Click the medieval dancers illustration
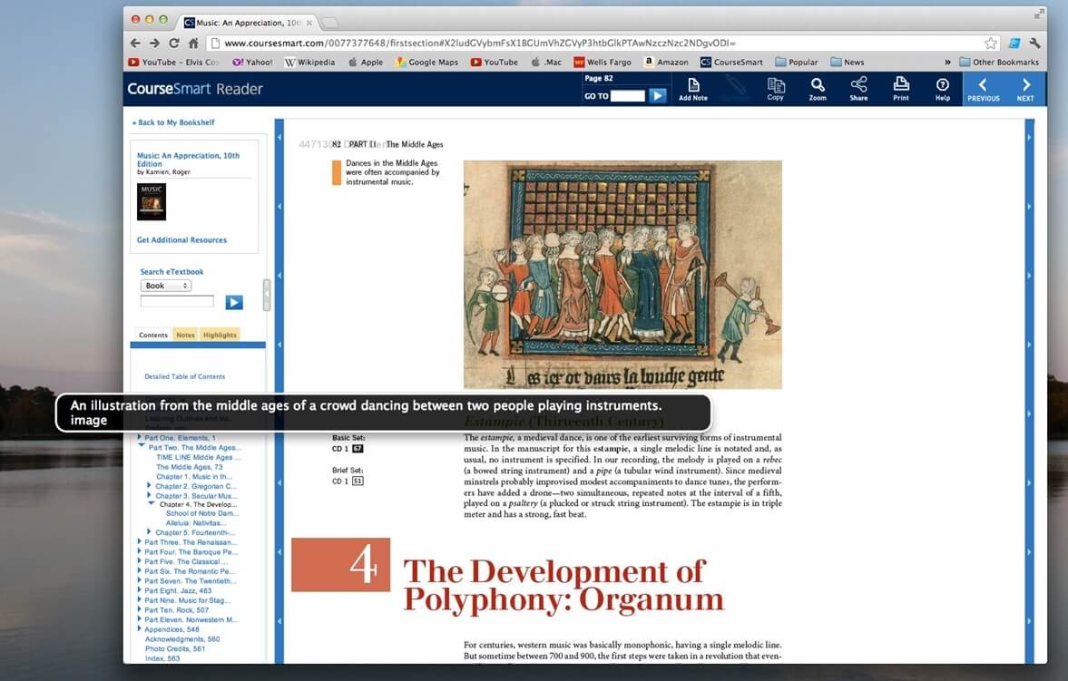Viewport: 1068px width, 681px height. pyautogui.click(x=622, y=275)
